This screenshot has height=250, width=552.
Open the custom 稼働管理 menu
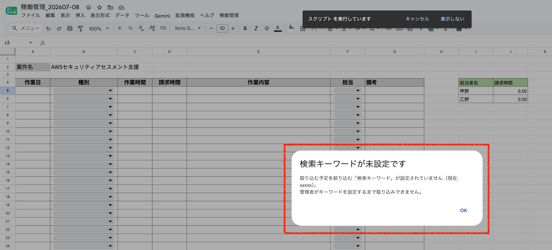[x=229, y=15]
